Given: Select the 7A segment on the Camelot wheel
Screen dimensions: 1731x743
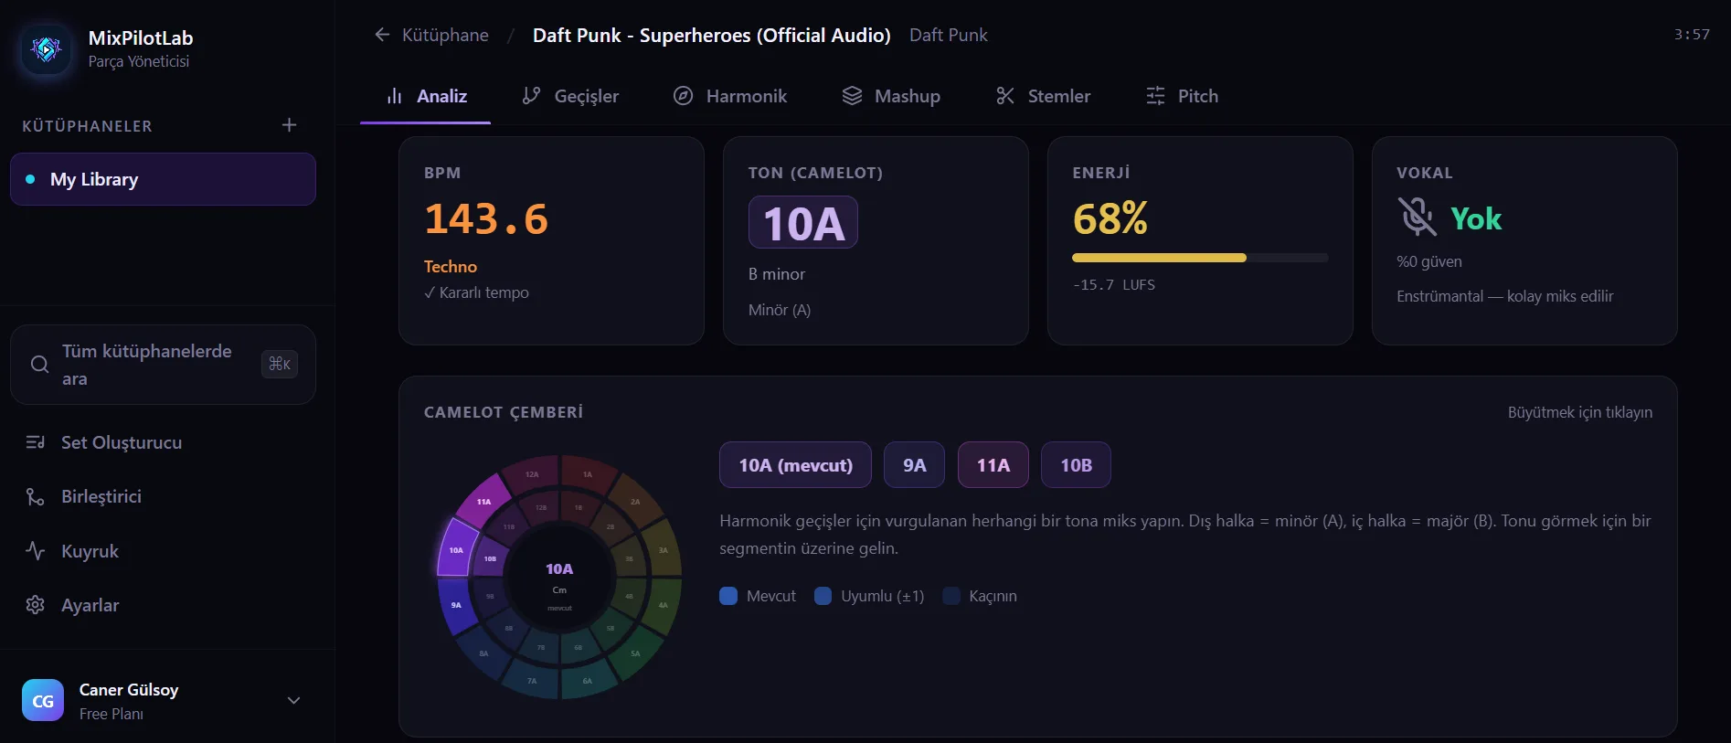Looking at the screenshot, I should pyautogui.click(x=532, y=680).
